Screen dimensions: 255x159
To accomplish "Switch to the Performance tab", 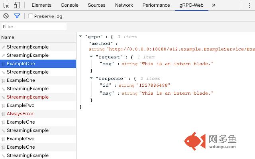I will click(x=156, y=5).
